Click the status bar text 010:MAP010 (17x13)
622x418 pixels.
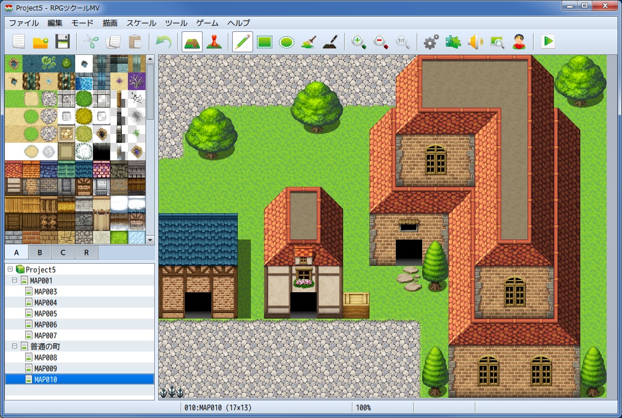218,408
